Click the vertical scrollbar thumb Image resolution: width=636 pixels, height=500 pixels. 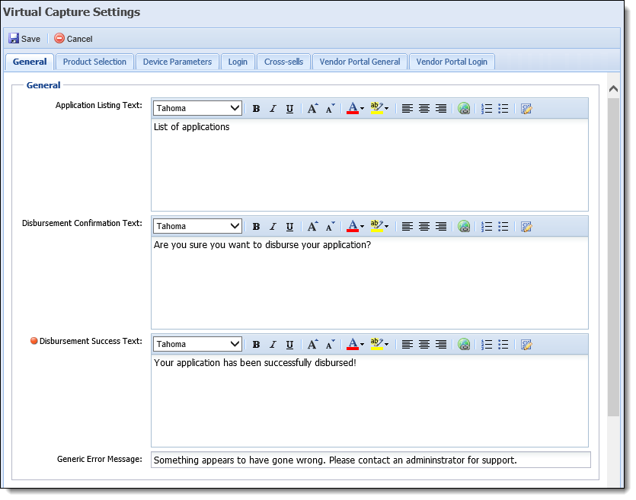coord(613,257)
